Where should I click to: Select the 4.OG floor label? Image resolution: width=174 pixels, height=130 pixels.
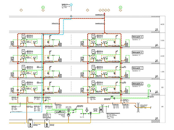[162, 24]
